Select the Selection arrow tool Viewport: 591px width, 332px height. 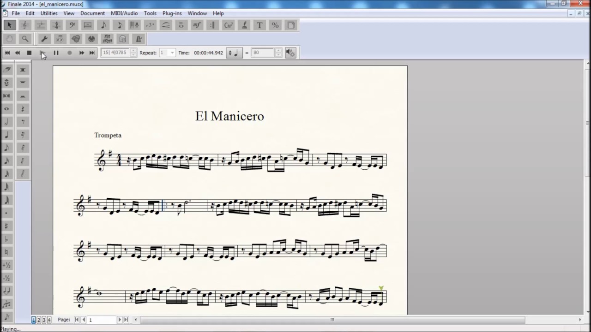point(9,25)
